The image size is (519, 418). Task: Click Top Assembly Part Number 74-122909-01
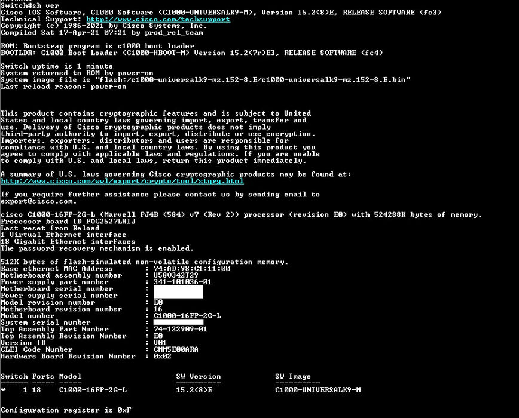pos(180,330)
